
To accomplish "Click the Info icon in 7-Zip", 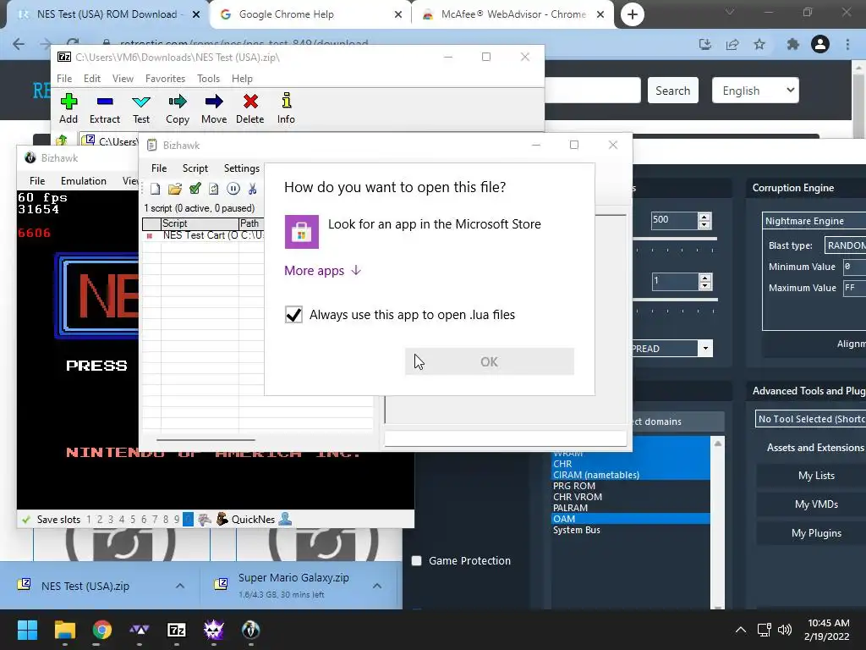I will (286, 102).
